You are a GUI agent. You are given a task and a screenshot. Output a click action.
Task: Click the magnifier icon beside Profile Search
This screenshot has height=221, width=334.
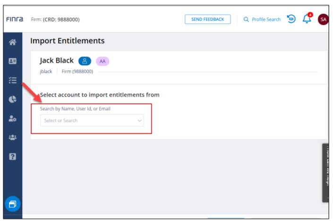(x=246, y=19)
